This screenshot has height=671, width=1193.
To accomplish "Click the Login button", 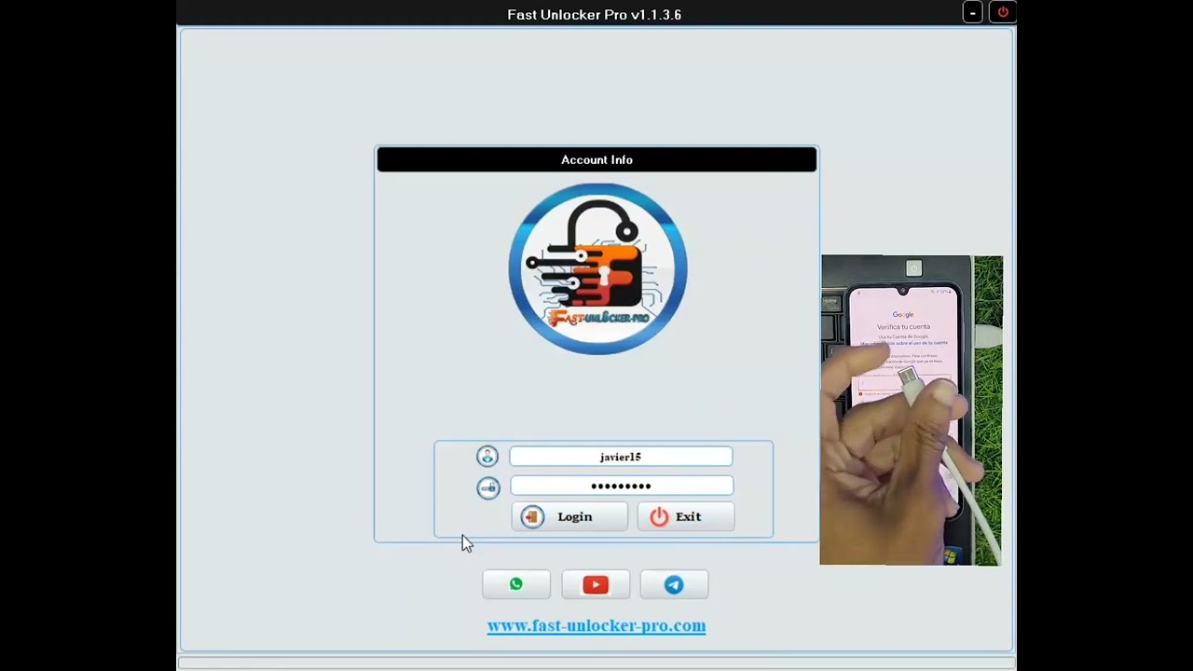I will 569,517.
